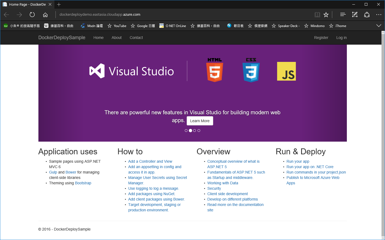
Task: Open Run your app on .NET Core
Action: pos(310,167)
